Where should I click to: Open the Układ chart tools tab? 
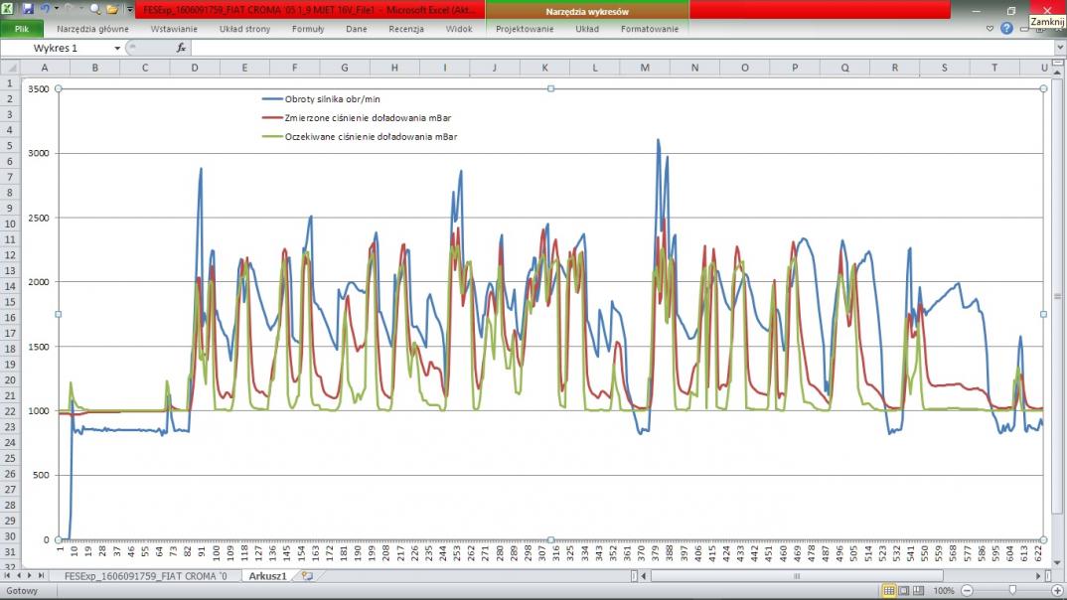(587, 29)
